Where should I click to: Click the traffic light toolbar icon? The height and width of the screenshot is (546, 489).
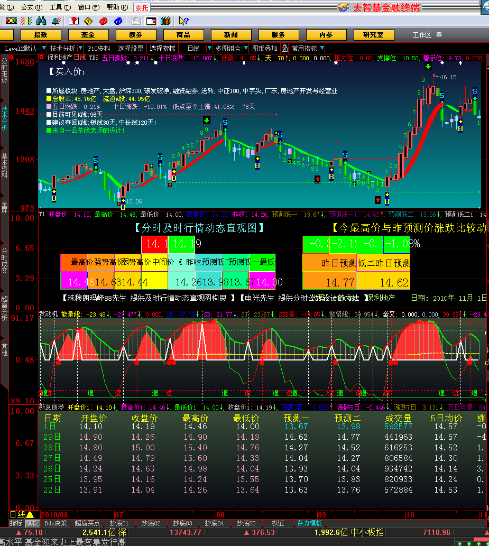(11, 21)
